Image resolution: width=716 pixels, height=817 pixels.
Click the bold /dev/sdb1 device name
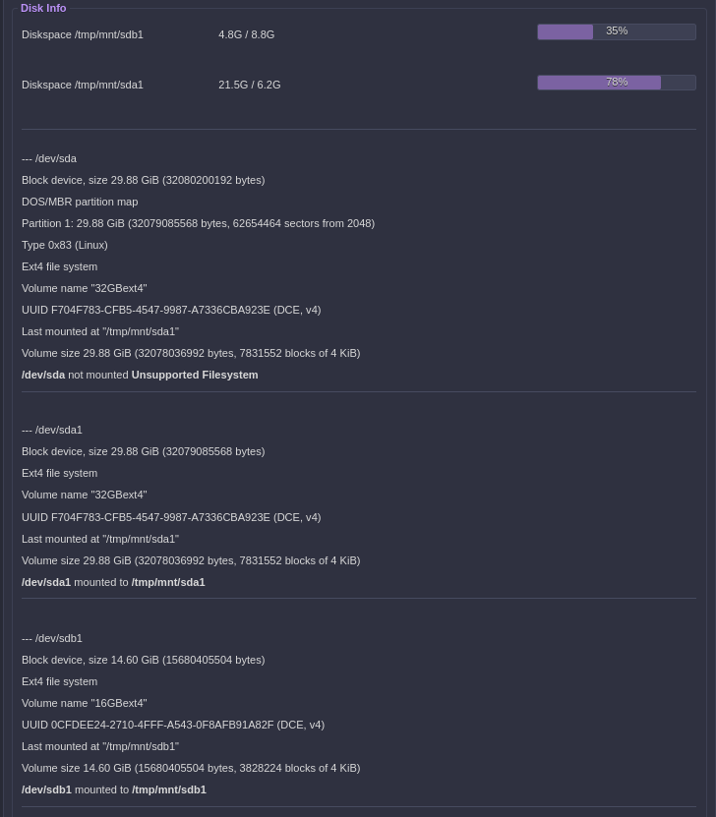coord(46,789)
